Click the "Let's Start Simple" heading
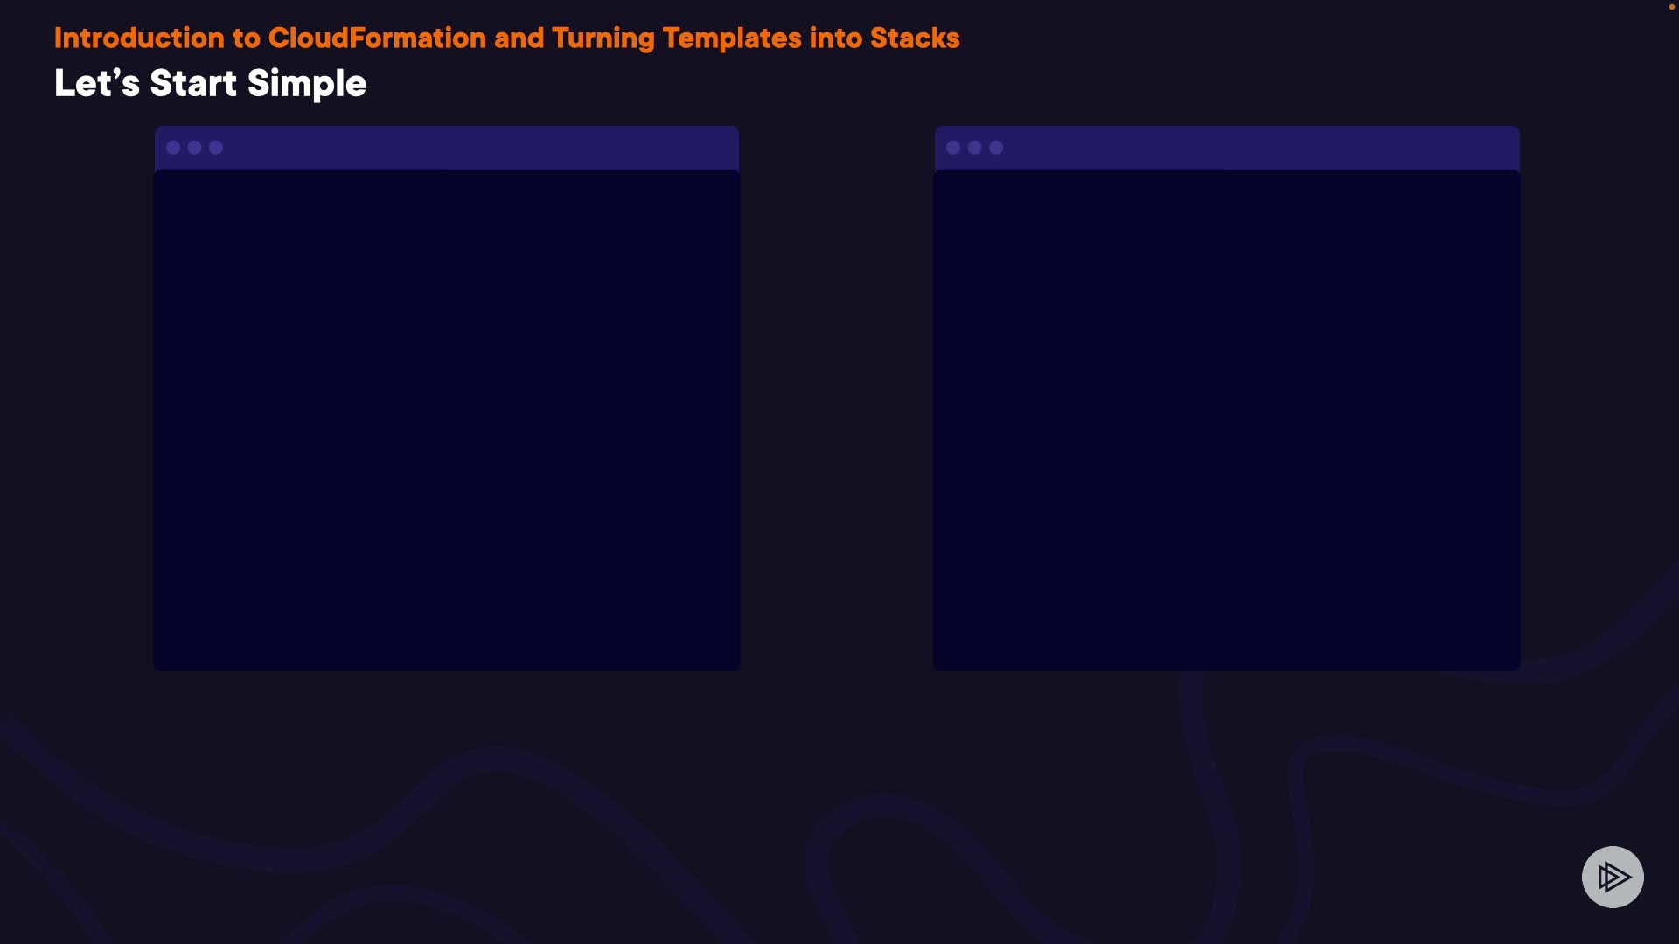1679x944 pixels. click(210, 84)
